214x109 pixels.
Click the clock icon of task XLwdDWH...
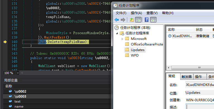click(x=170, y=36)
